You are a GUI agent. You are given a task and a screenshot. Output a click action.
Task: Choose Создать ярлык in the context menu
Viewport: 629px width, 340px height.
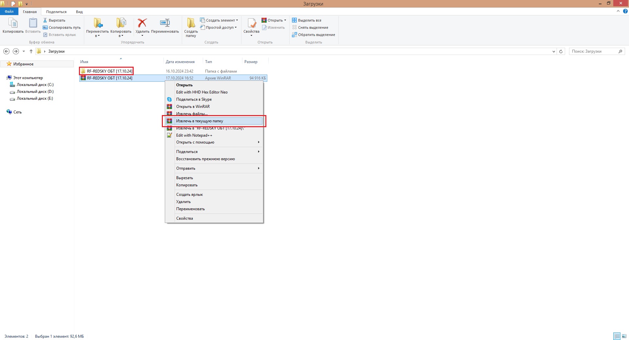click(214, 195)
